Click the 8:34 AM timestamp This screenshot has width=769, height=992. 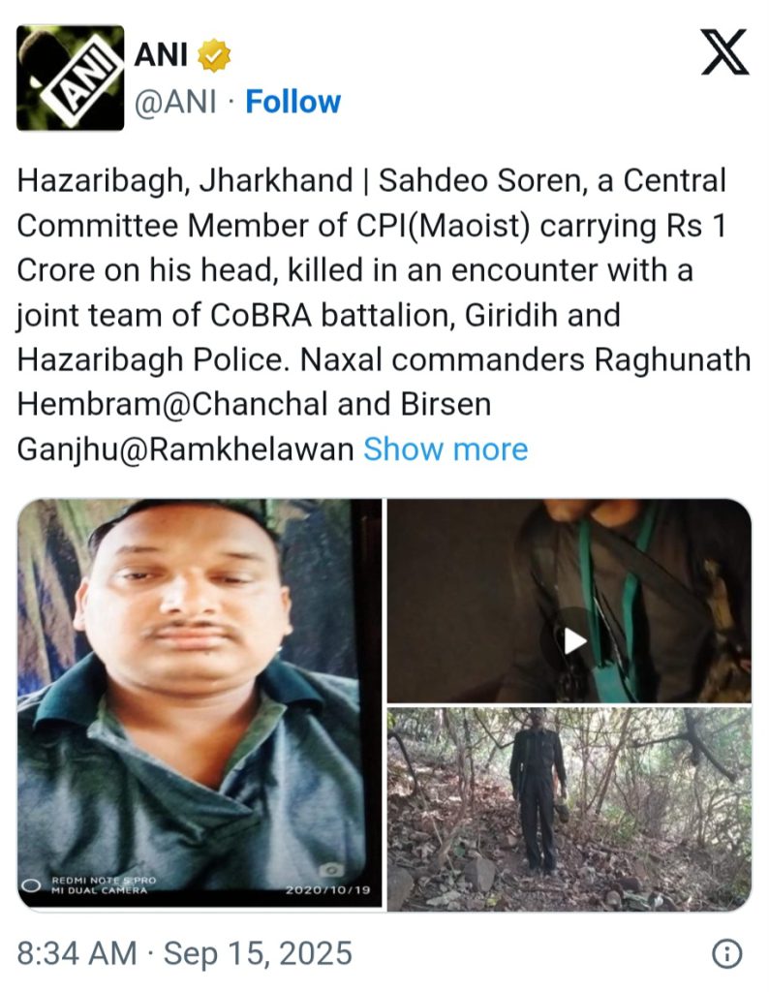(x=77, y=953)
